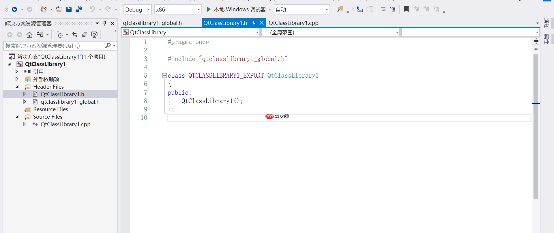This screenshot has height=233, width=554.
Task: Start the Local Windows Debugger
Action: (236, 10)
